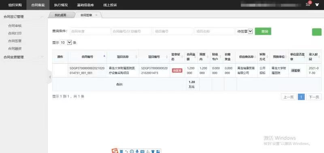This screenshot has width=324, height=153.
Task: Open Sogou skin shirt icon
Action: [153, 151]
